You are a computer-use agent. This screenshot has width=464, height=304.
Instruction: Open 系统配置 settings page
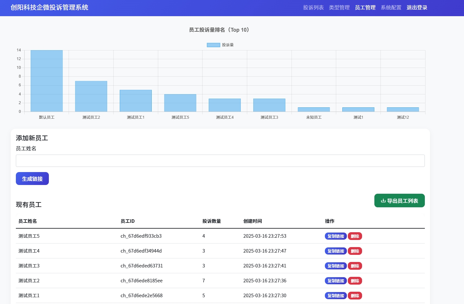pos(391,7)
